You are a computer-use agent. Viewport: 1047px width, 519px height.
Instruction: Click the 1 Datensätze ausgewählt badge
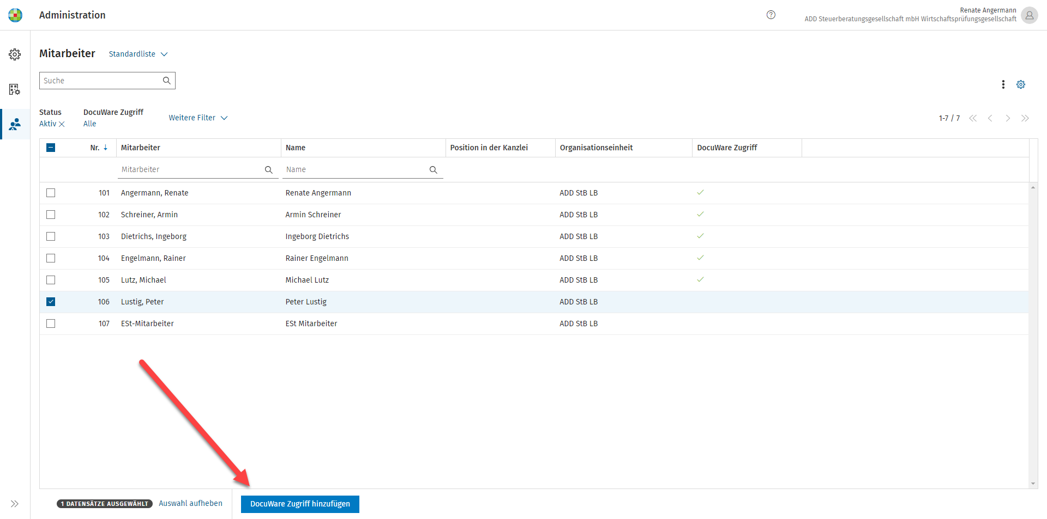105,504
